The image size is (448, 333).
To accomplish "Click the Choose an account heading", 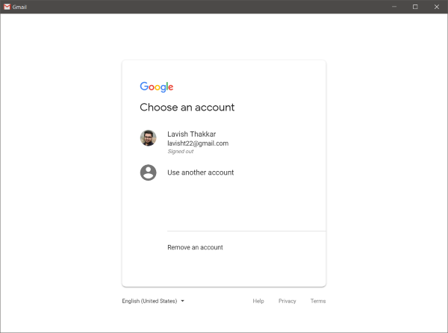I will (187, 108).
